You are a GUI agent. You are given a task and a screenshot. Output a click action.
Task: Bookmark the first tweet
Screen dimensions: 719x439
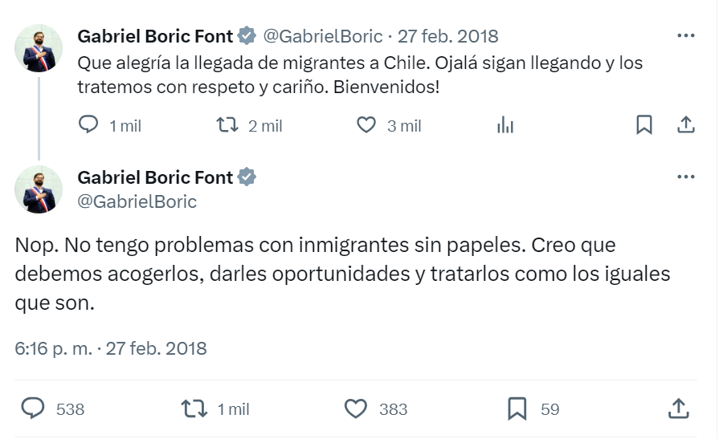click(x=644, y=125)
